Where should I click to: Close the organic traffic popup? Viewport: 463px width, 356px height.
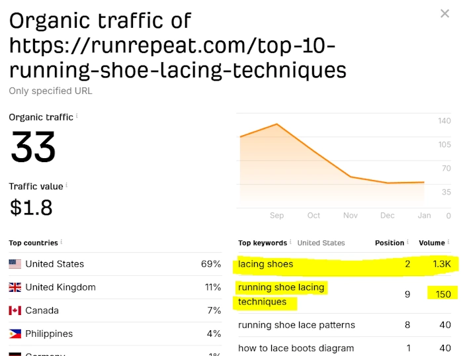point(445,14)
